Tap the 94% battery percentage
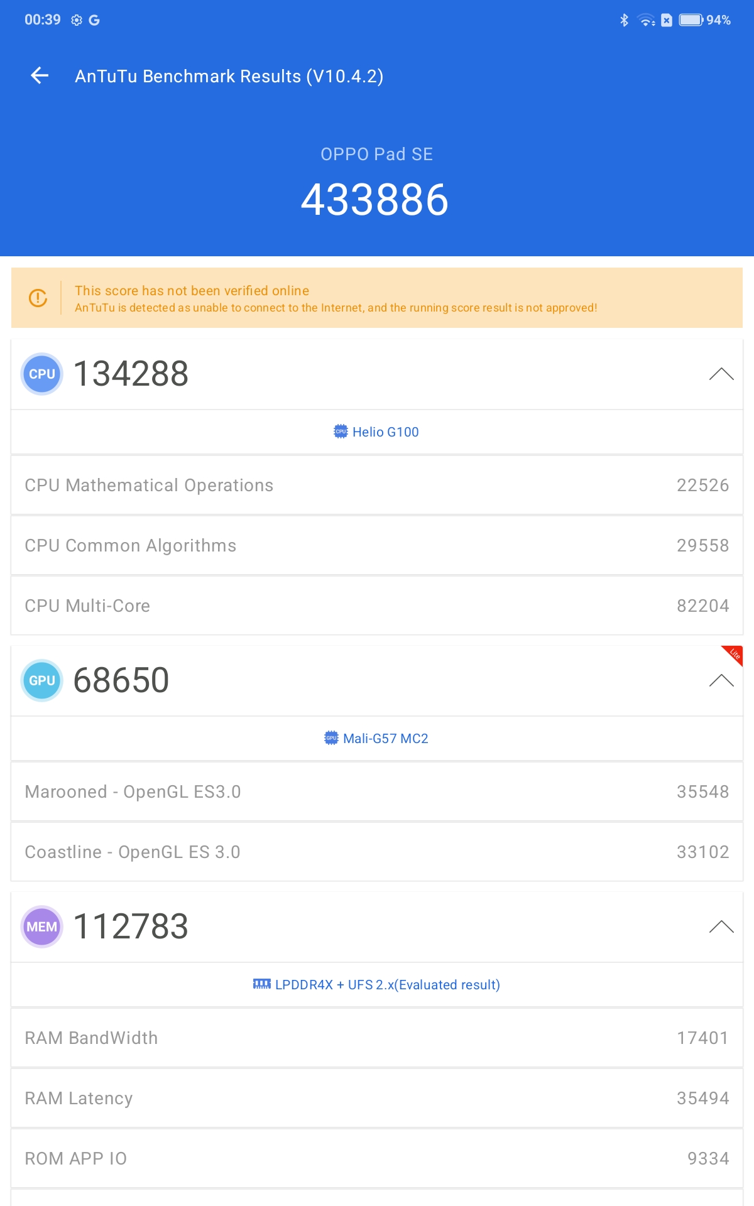The width and height of the screenshot is (754, 1206). (718, 20)
